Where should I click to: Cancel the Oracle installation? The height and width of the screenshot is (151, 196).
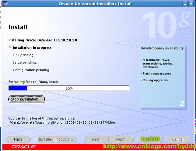click(178, 139)
